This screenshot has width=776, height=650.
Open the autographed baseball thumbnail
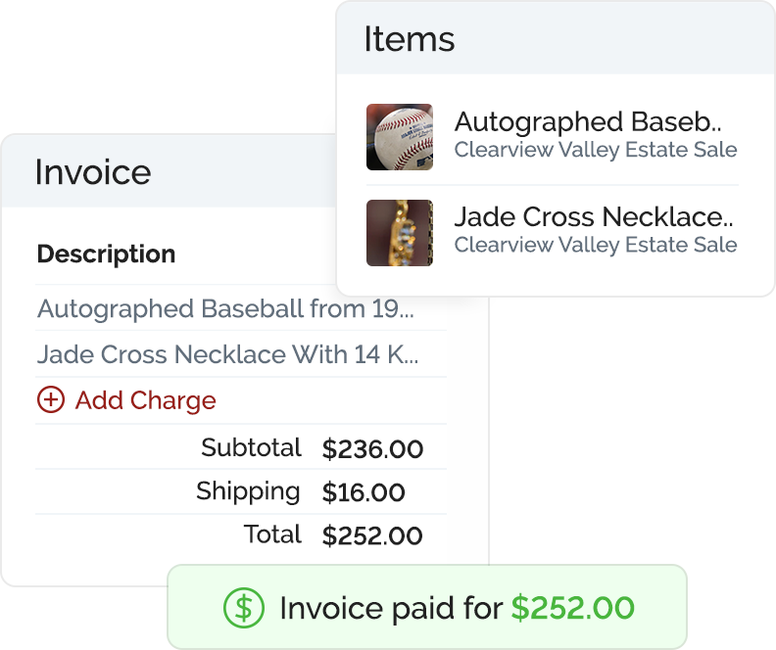tap(400, 137)
